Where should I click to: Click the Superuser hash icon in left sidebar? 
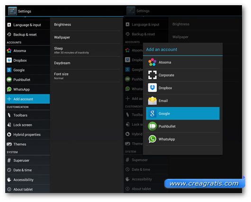tap(9, 160)
